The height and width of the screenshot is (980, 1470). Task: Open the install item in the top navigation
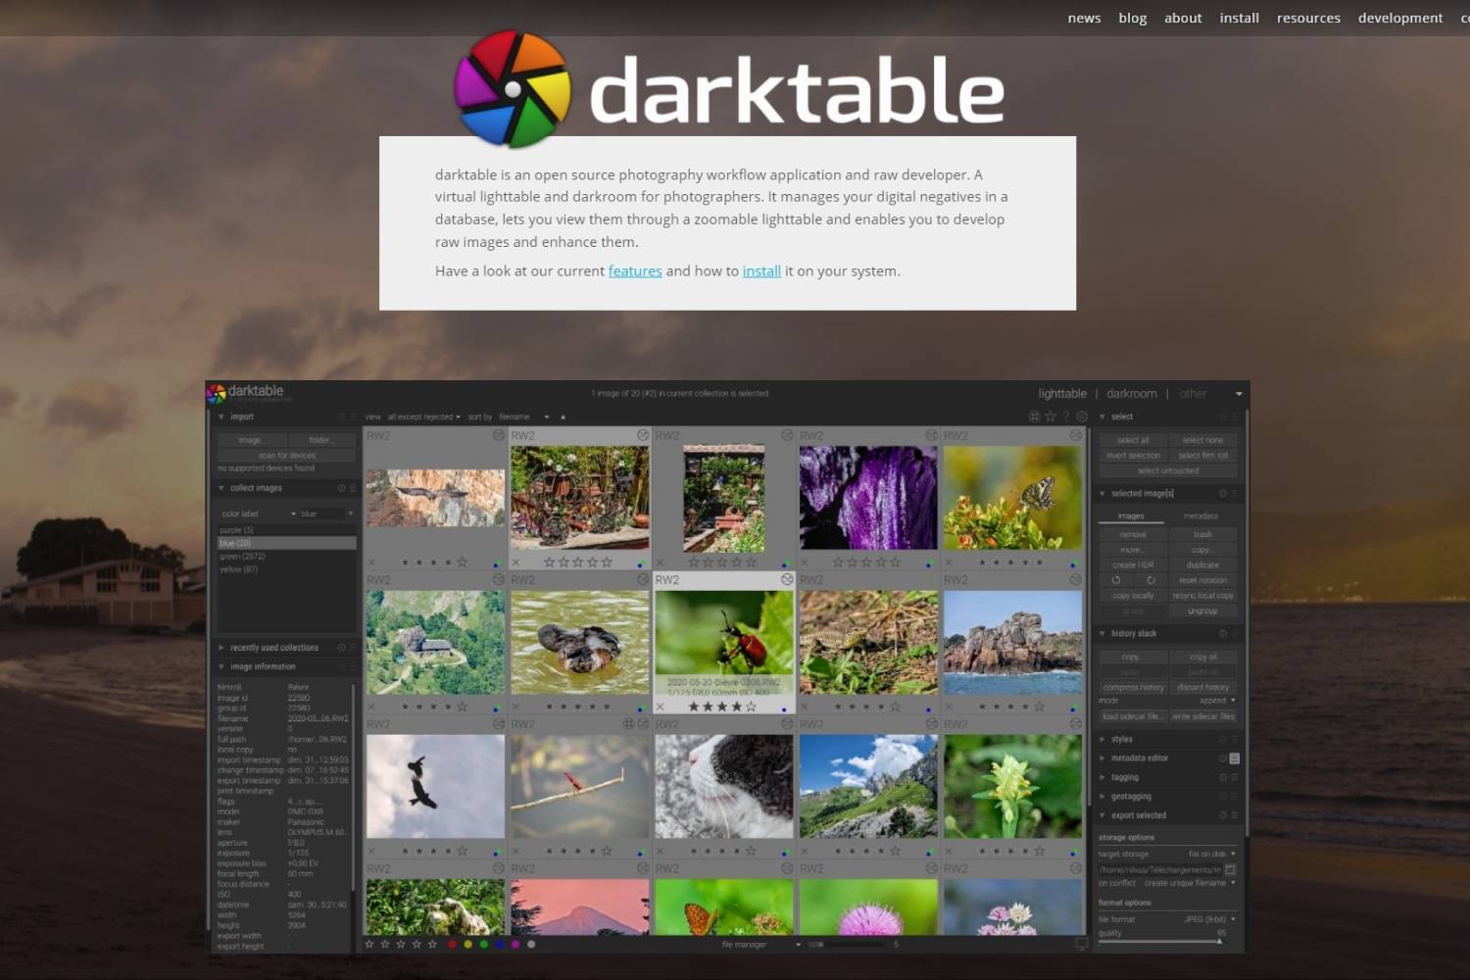click(1239, 18)
